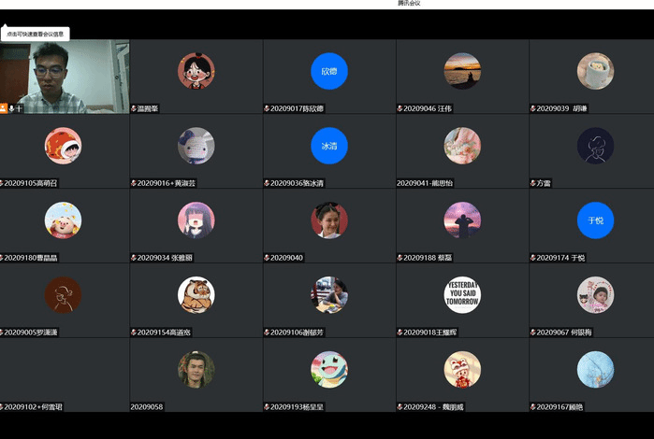
Task: Click the sunset photo avatar of 汪伟
Action: 462,71
